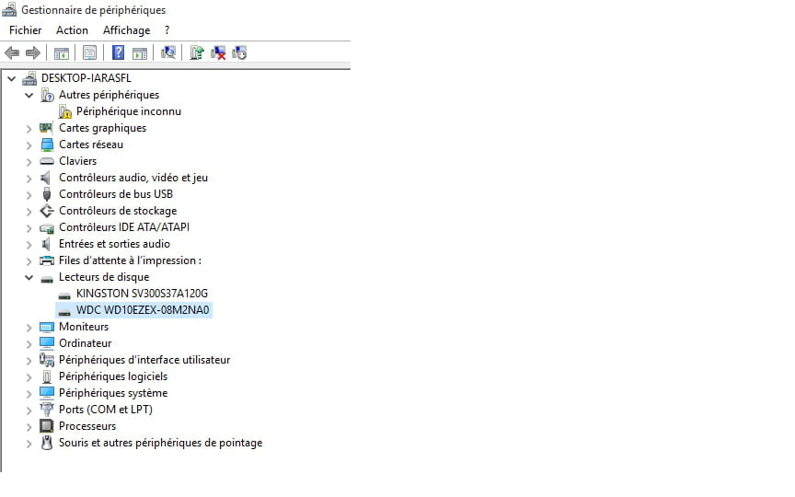
Task: Expand the Périphériques système category
Action: [x=29, y=394]
